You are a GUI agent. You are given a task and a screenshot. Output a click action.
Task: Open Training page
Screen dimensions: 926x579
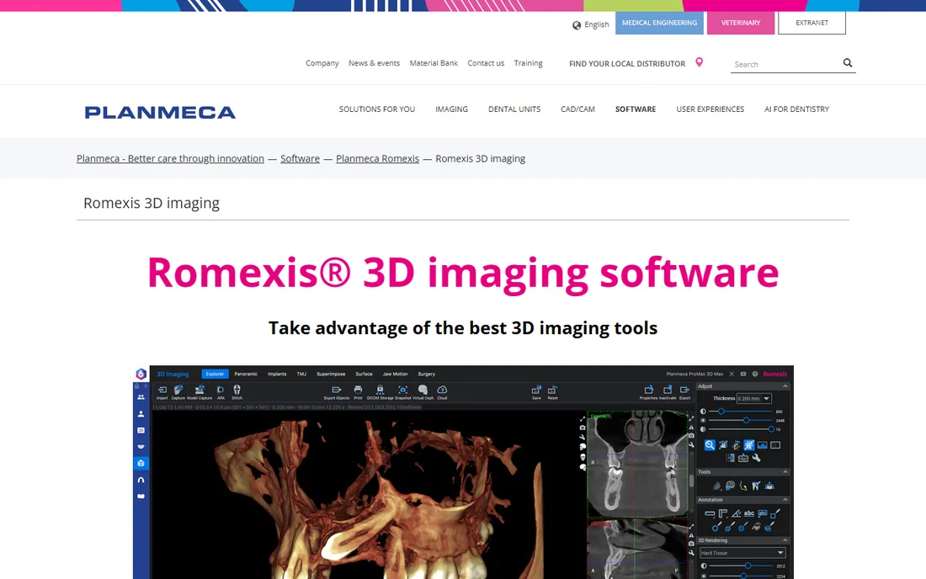528,63
